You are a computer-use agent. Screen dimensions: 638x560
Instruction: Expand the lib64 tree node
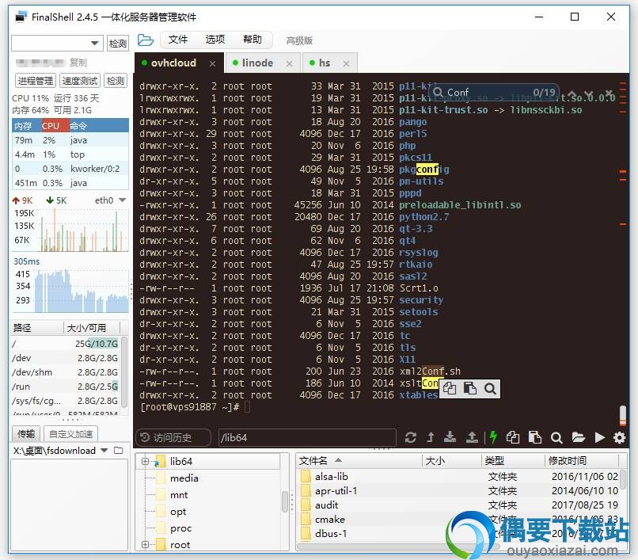point(145,462)
